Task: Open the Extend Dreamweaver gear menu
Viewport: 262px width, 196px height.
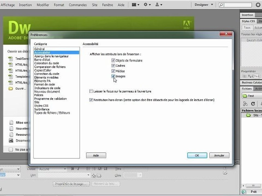Action: click(x=147, y=5)
